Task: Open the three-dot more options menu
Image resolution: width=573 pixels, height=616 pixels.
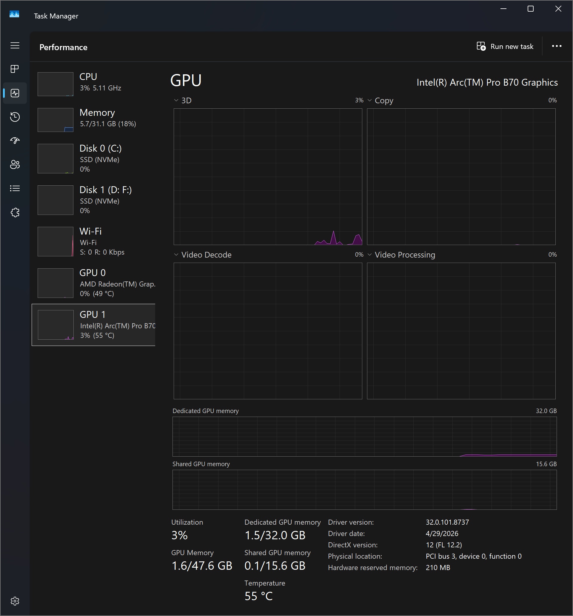Action: tap(557, 46)
